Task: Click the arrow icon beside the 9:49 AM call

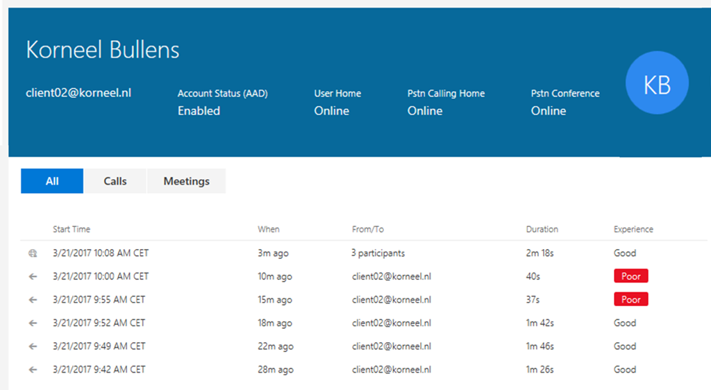Action: point(32,346)
